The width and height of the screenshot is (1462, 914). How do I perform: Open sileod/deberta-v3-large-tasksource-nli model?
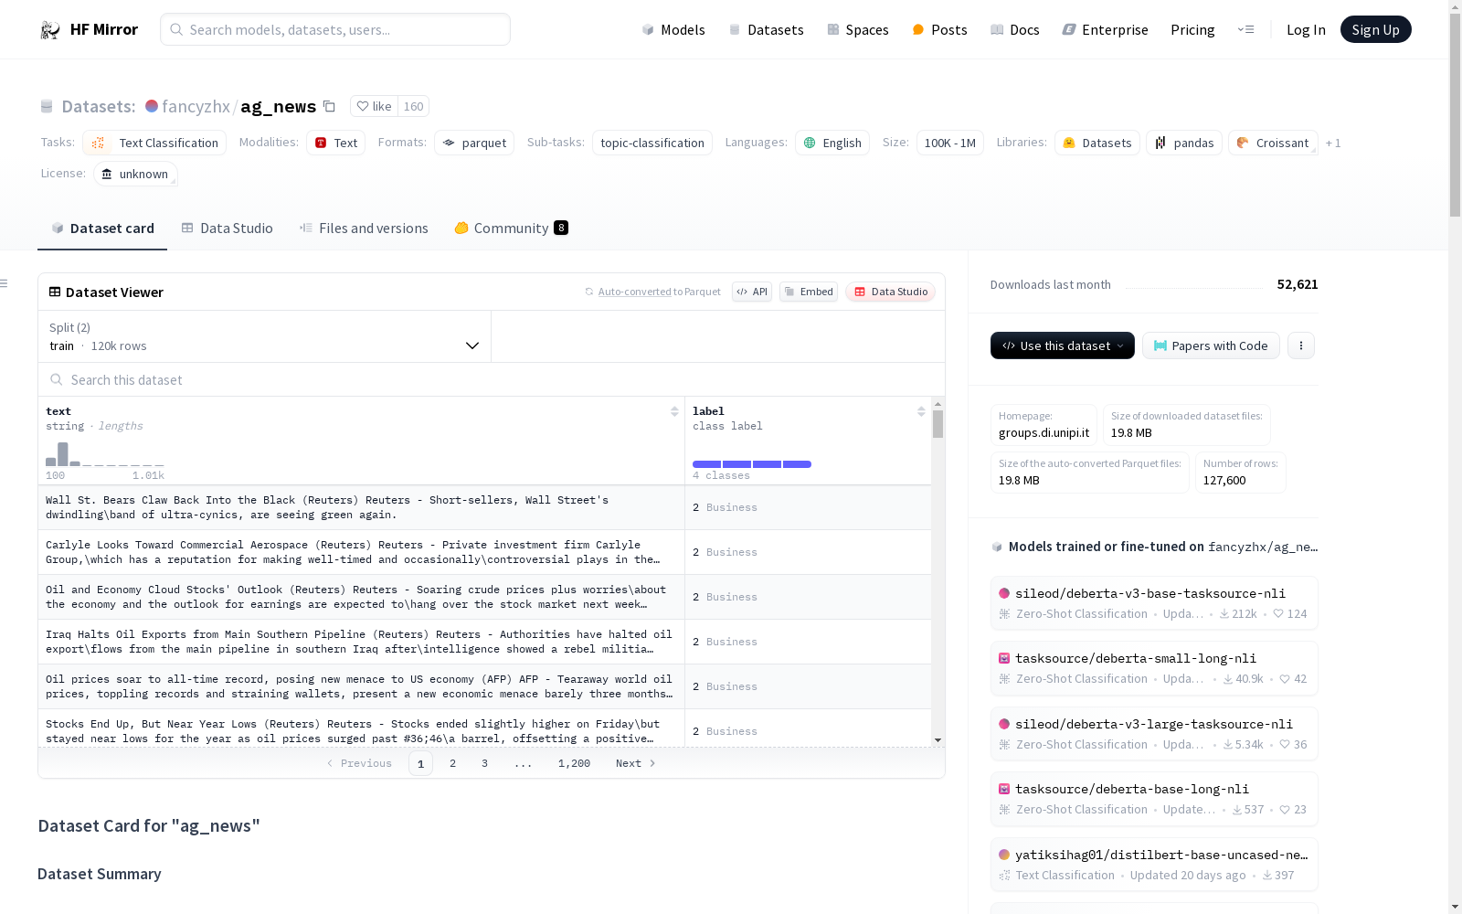[1154, 734]
